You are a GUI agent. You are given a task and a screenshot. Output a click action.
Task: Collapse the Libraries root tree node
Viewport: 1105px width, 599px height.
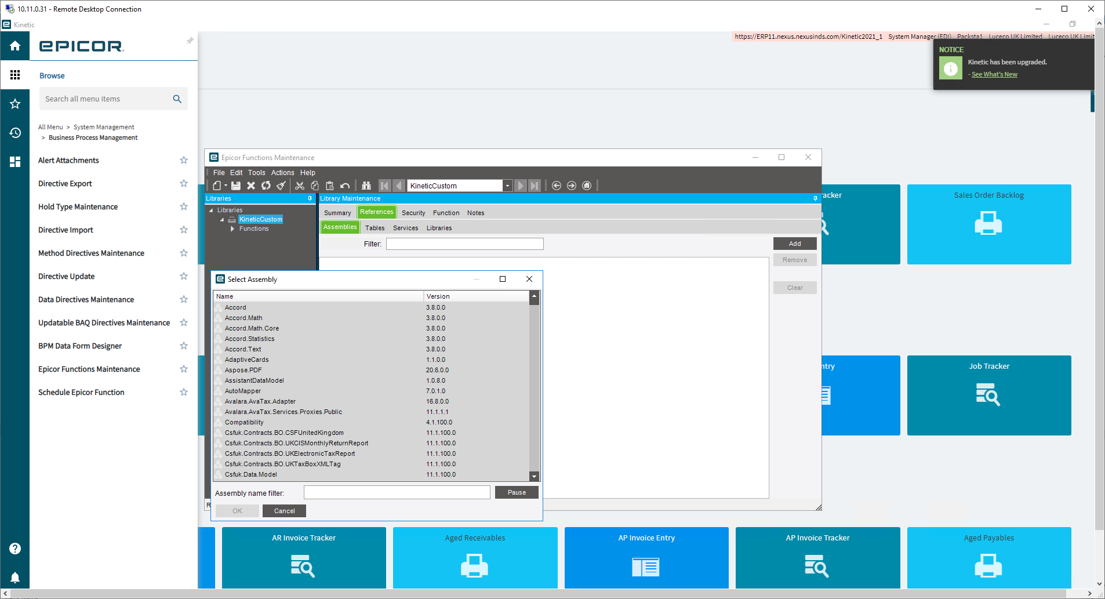[211, 210]
